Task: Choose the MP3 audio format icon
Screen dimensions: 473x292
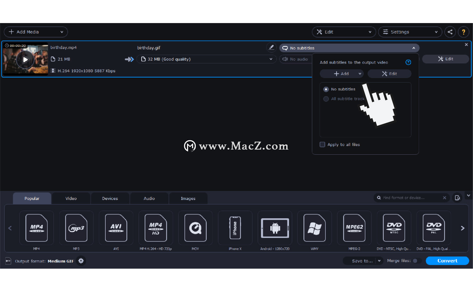Action: click(x=76, y=228)
